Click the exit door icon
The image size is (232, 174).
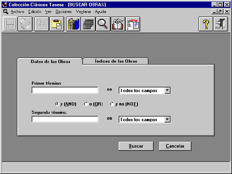click(221, 24)
